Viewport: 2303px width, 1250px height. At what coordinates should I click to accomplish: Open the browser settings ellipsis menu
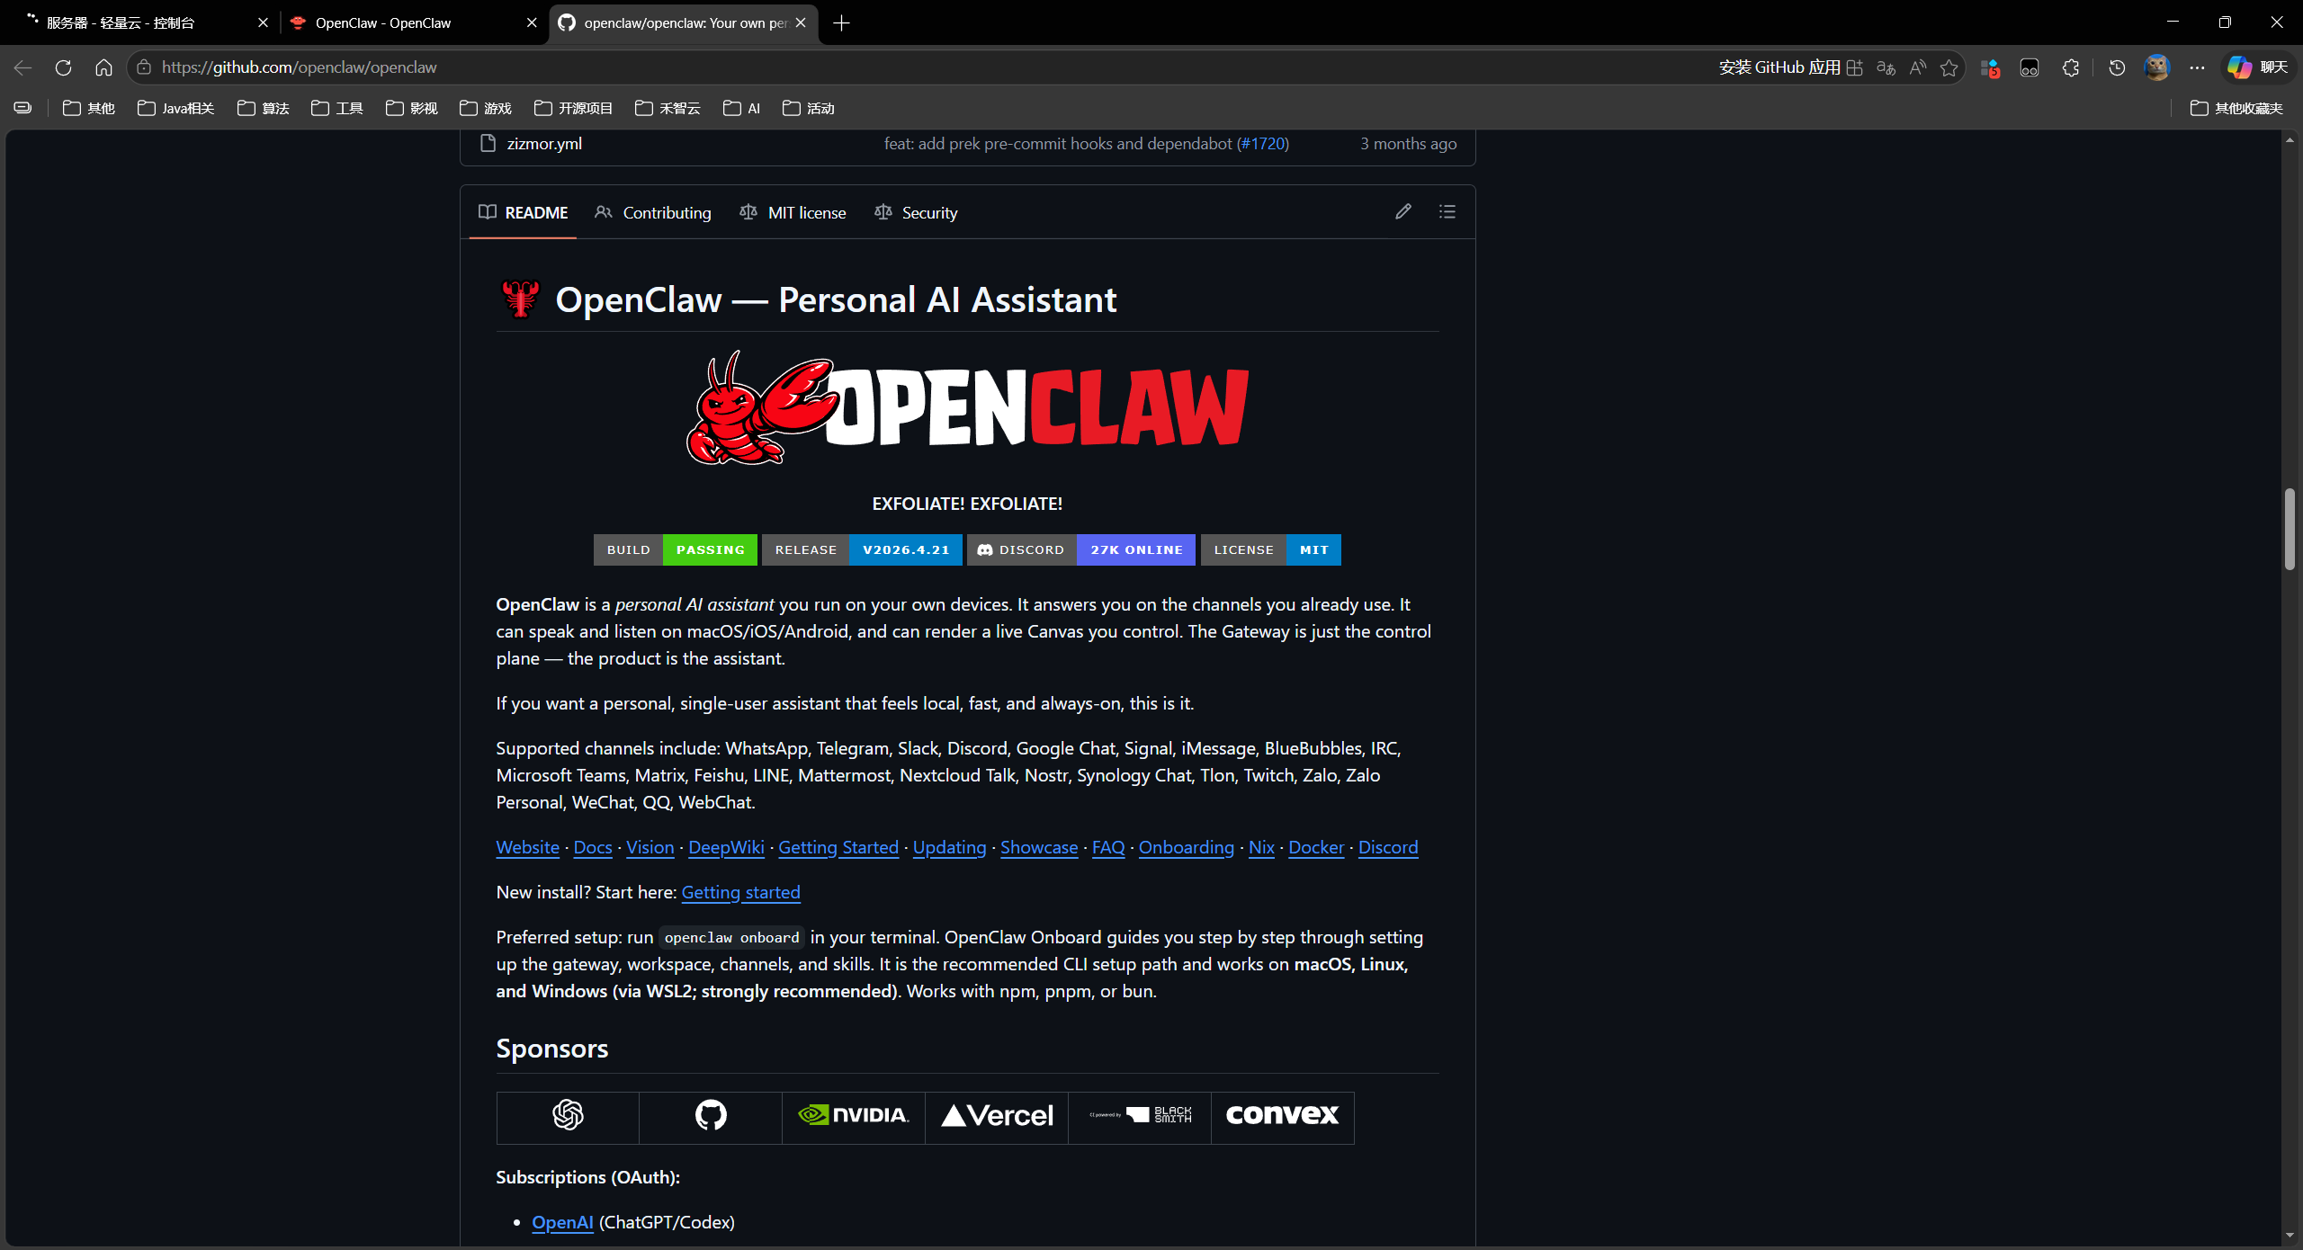[x=2197, y=67]
